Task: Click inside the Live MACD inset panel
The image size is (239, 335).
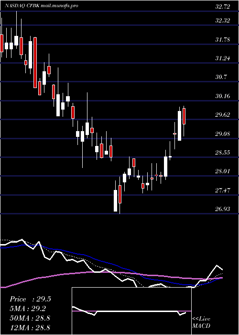Action: (x=131, y=311)
